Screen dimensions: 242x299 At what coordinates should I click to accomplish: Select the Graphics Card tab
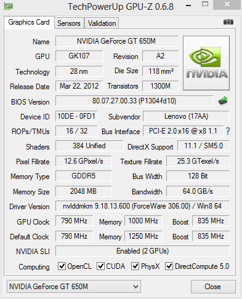point(29,22)
